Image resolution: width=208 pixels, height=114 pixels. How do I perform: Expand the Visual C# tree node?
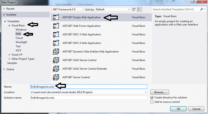coord(9,55)
